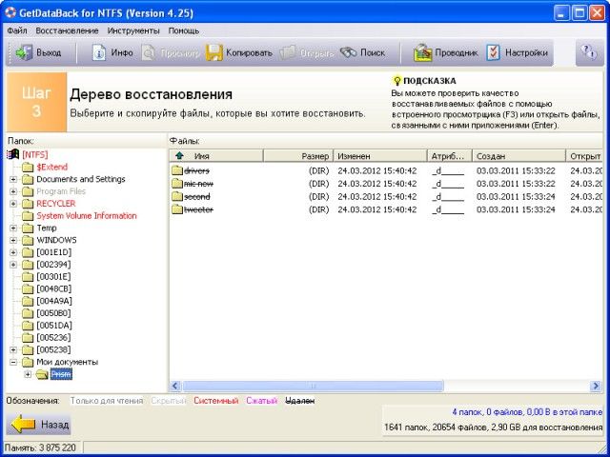Sort by the Атриб... column header

[449, 156]
